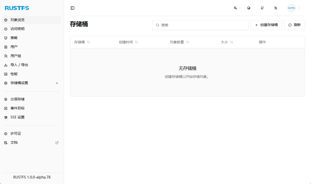Click the 无存储桶 empty-state heading
This screenshot has width=311, height=184.
[187, 68]
